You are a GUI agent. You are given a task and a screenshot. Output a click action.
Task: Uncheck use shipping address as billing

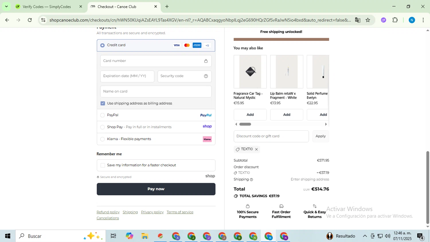click(x=103, y=103)
